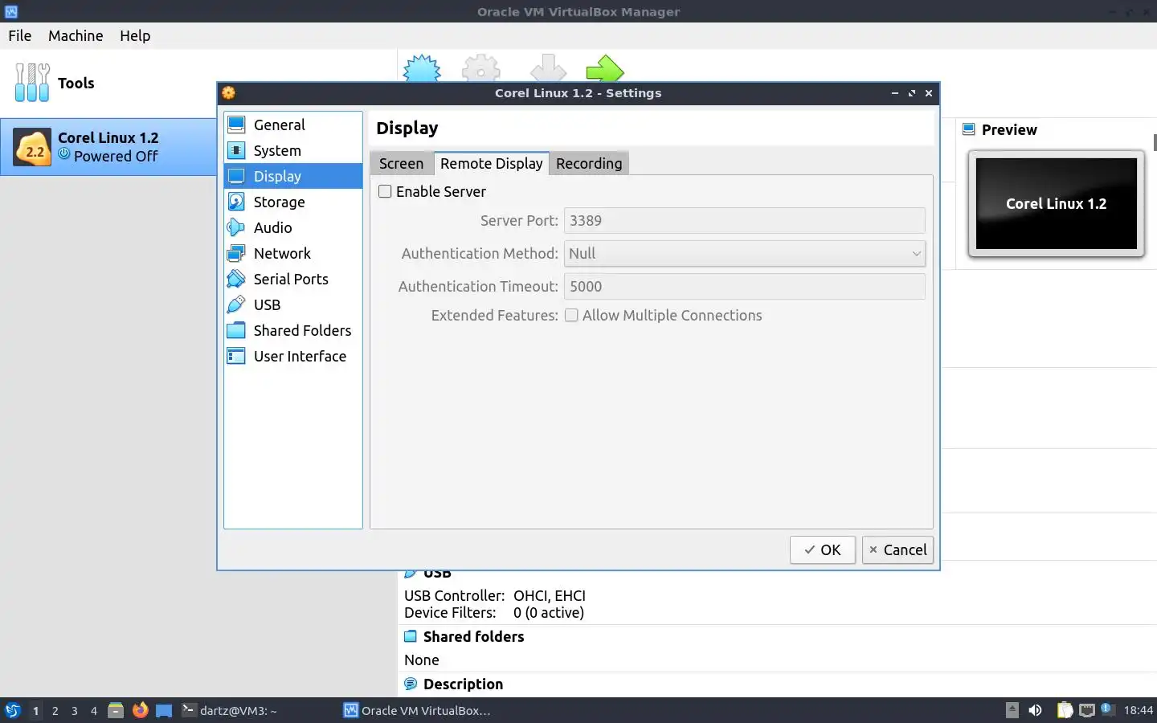Screen dimensions: 1157x723
Task: Open Serial Ports settings category
Action: 293,279
